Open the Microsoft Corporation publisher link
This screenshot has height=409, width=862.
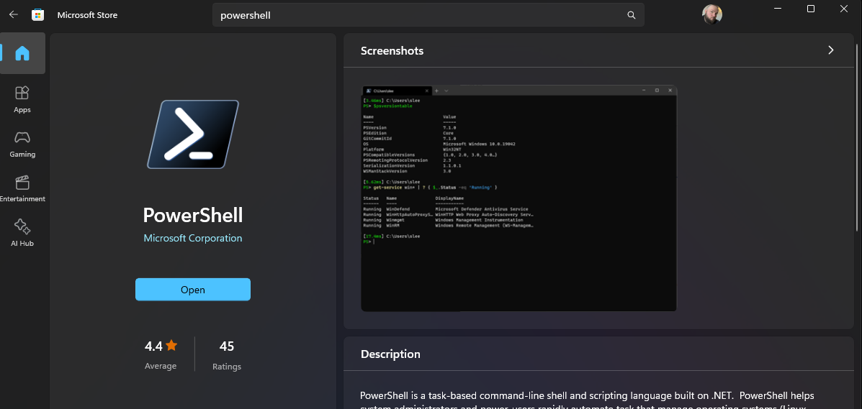193,238
